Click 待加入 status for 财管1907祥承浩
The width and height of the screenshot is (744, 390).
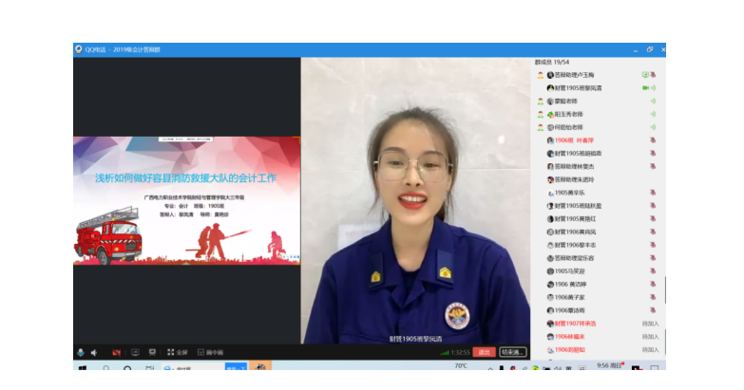[650, 324]
